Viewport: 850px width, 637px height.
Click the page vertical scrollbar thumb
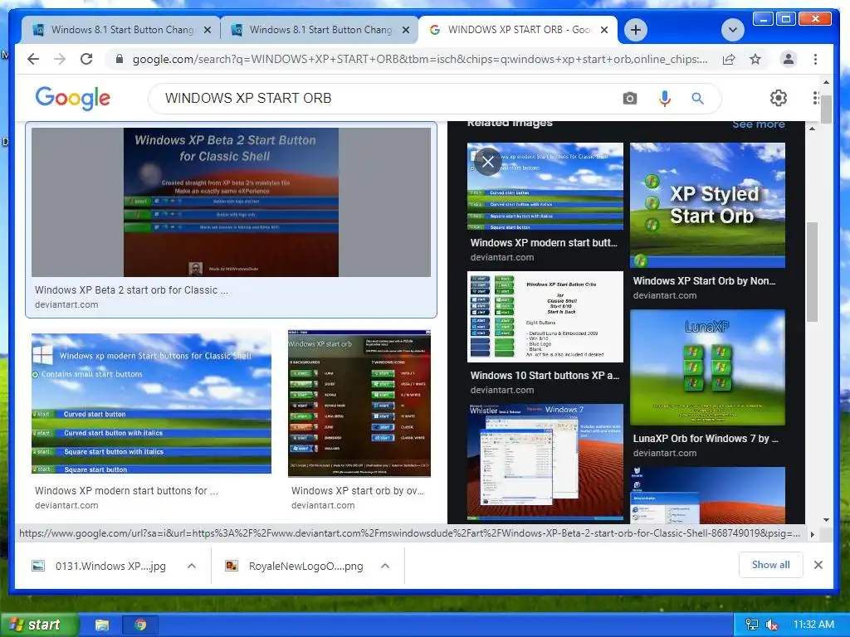[x=826, y=109]
